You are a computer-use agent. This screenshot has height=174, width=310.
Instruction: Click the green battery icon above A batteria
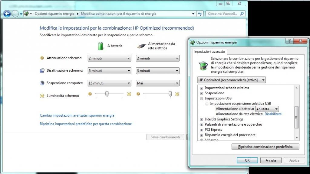pos(101,46)
